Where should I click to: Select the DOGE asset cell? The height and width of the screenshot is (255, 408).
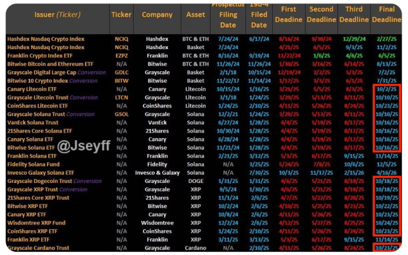coord(196,181)
